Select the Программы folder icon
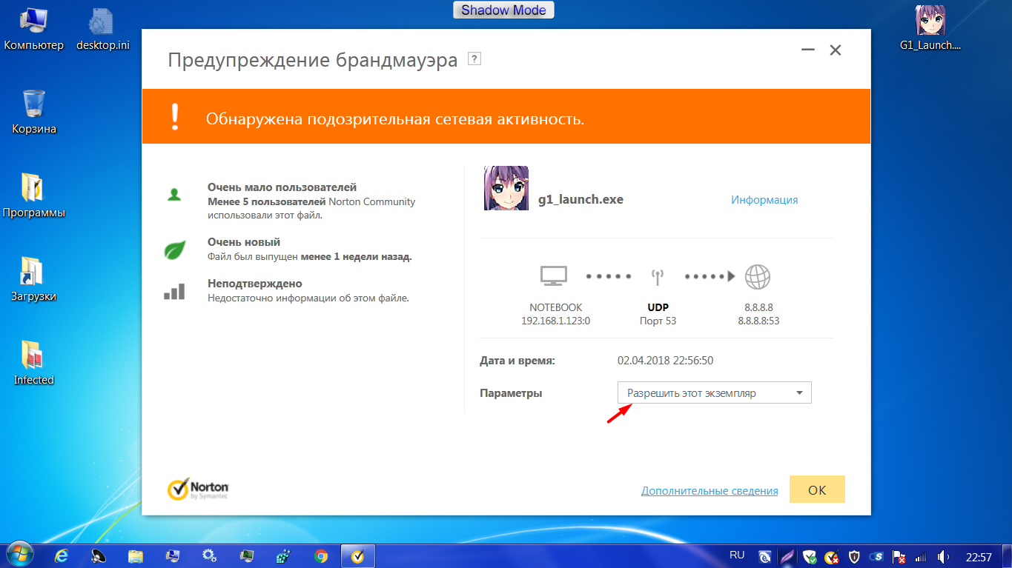This screenshot has width=1012, height=568. tap(34, 196)
